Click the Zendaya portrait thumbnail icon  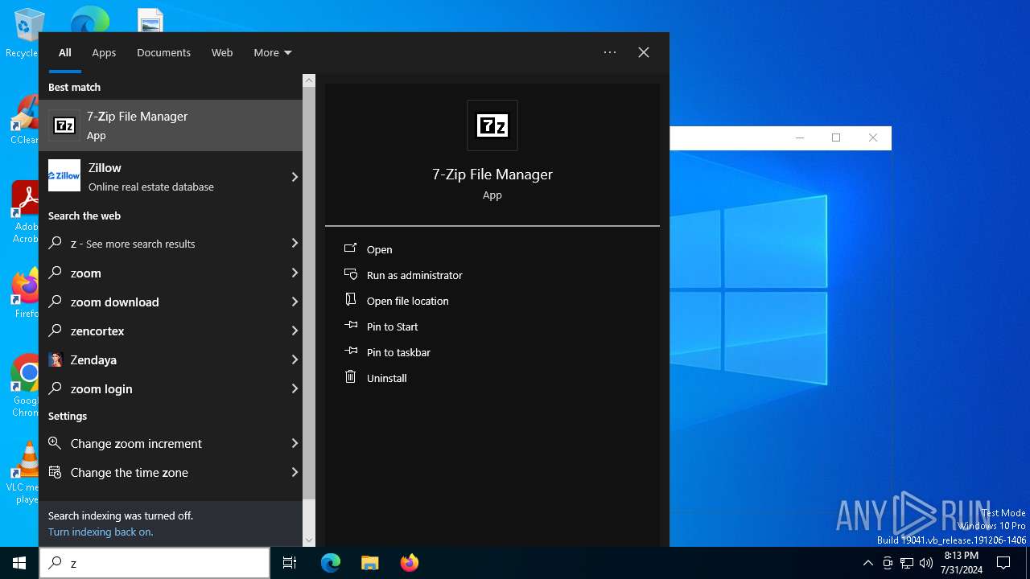(56, 359)
